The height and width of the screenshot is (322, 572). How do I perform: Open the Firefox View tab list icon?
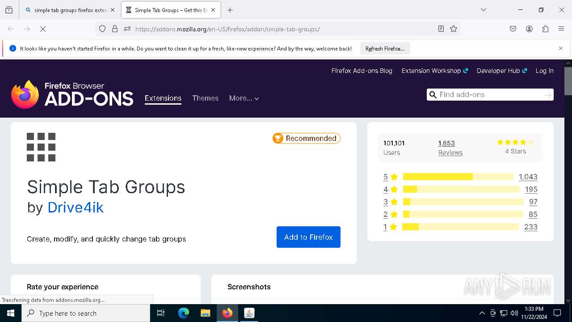coord(9,10)
